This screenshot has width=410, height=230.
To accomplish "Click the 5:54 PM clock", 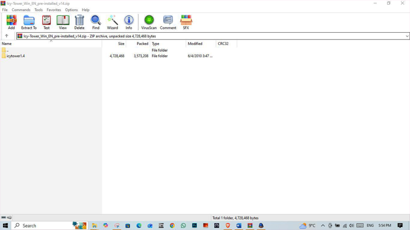I will (x=385, y=226).
